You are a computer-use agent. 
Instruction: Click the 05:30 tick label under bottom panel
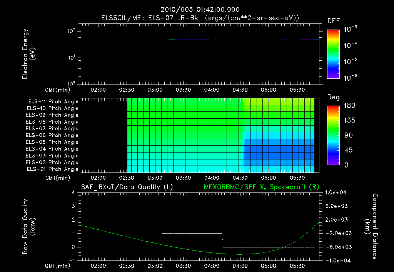tap(297, 266)
